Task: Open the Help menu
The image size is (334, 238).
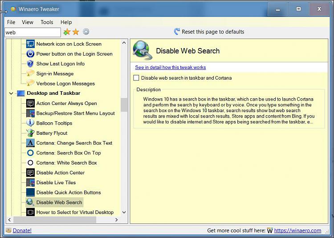Action: pyautogui.click(x=66, y=22)
